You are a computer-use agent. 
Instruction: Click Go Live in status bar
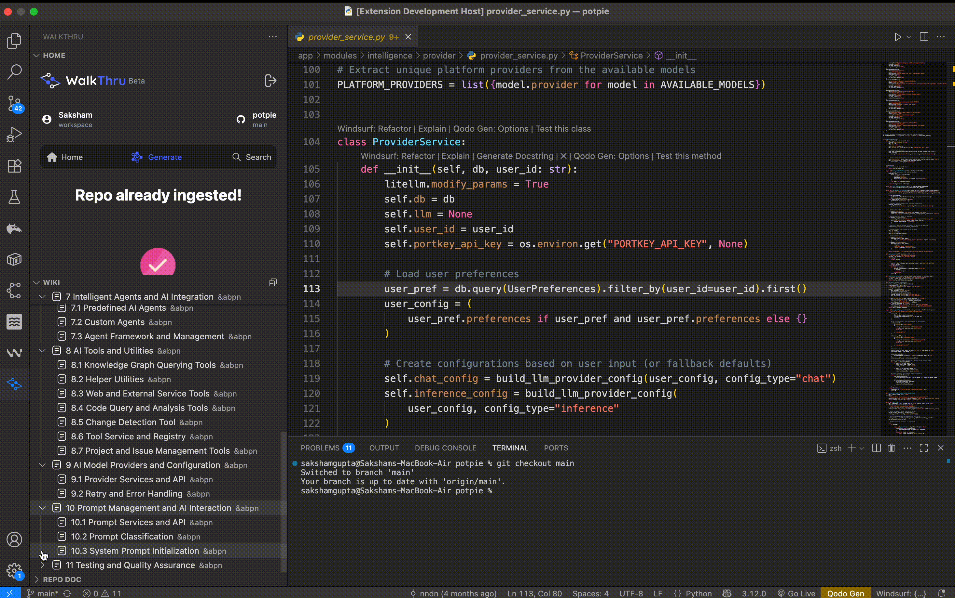[x=796, y=593]
